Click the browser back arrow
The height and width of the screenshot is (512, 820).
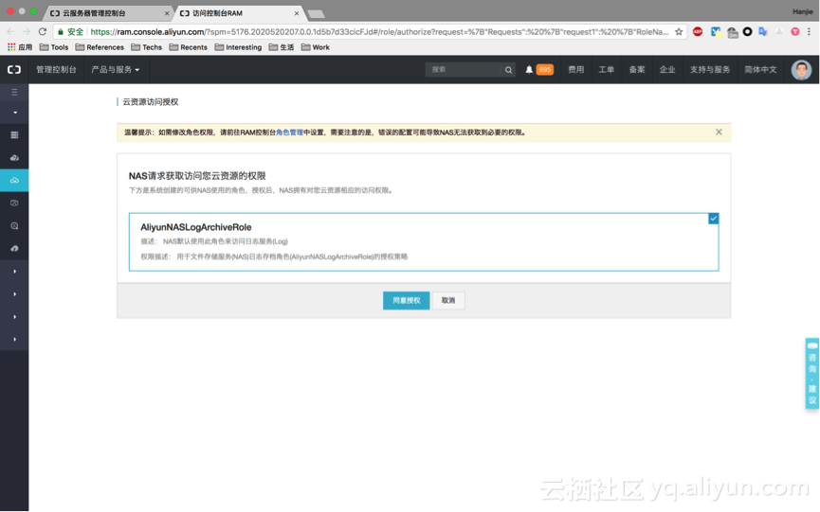(x=10, y=32)
